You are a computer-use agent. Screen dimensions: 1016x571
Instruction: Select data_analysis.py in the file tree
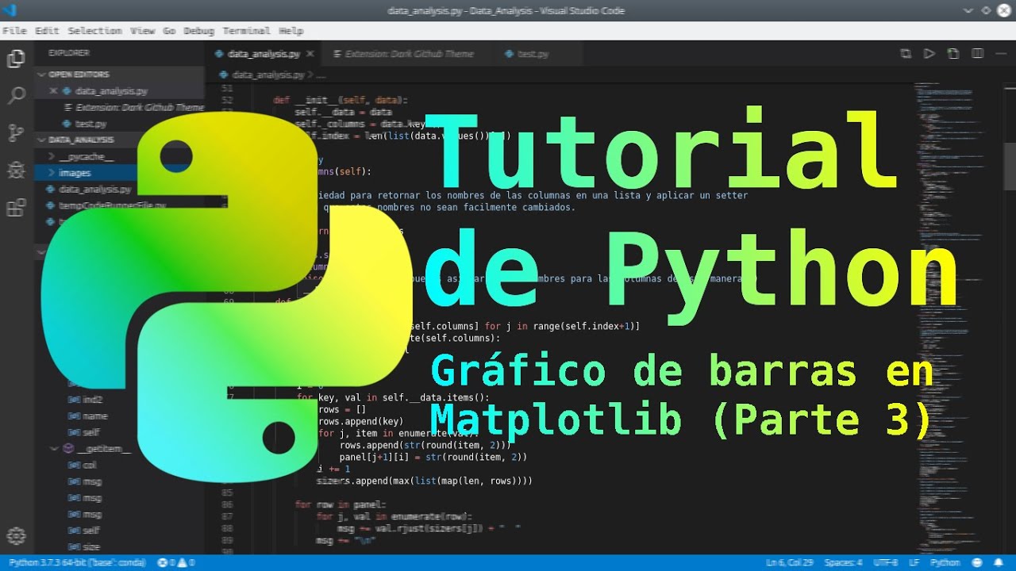point(94,190)
